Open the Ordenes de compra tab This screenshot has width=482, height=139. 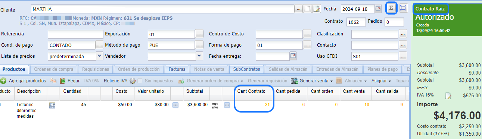click(x=54, y=69)
